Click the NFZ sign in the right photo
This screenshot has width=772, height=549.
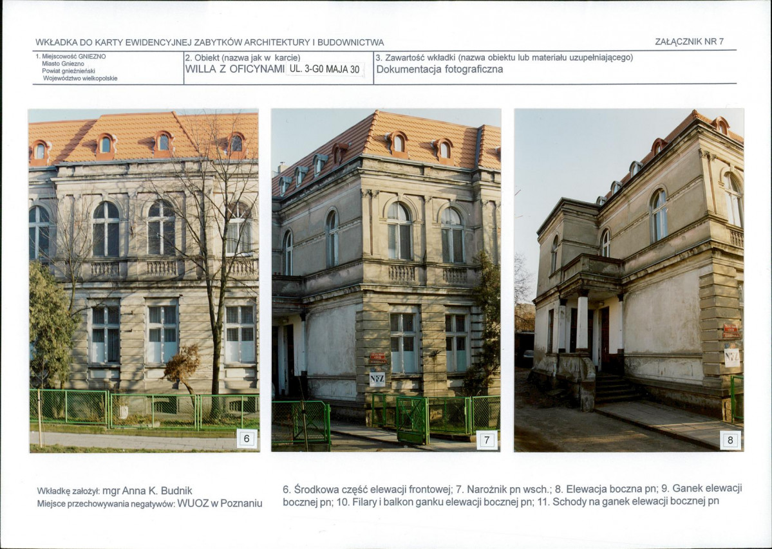pyautogui.click(x=732, y=357)
